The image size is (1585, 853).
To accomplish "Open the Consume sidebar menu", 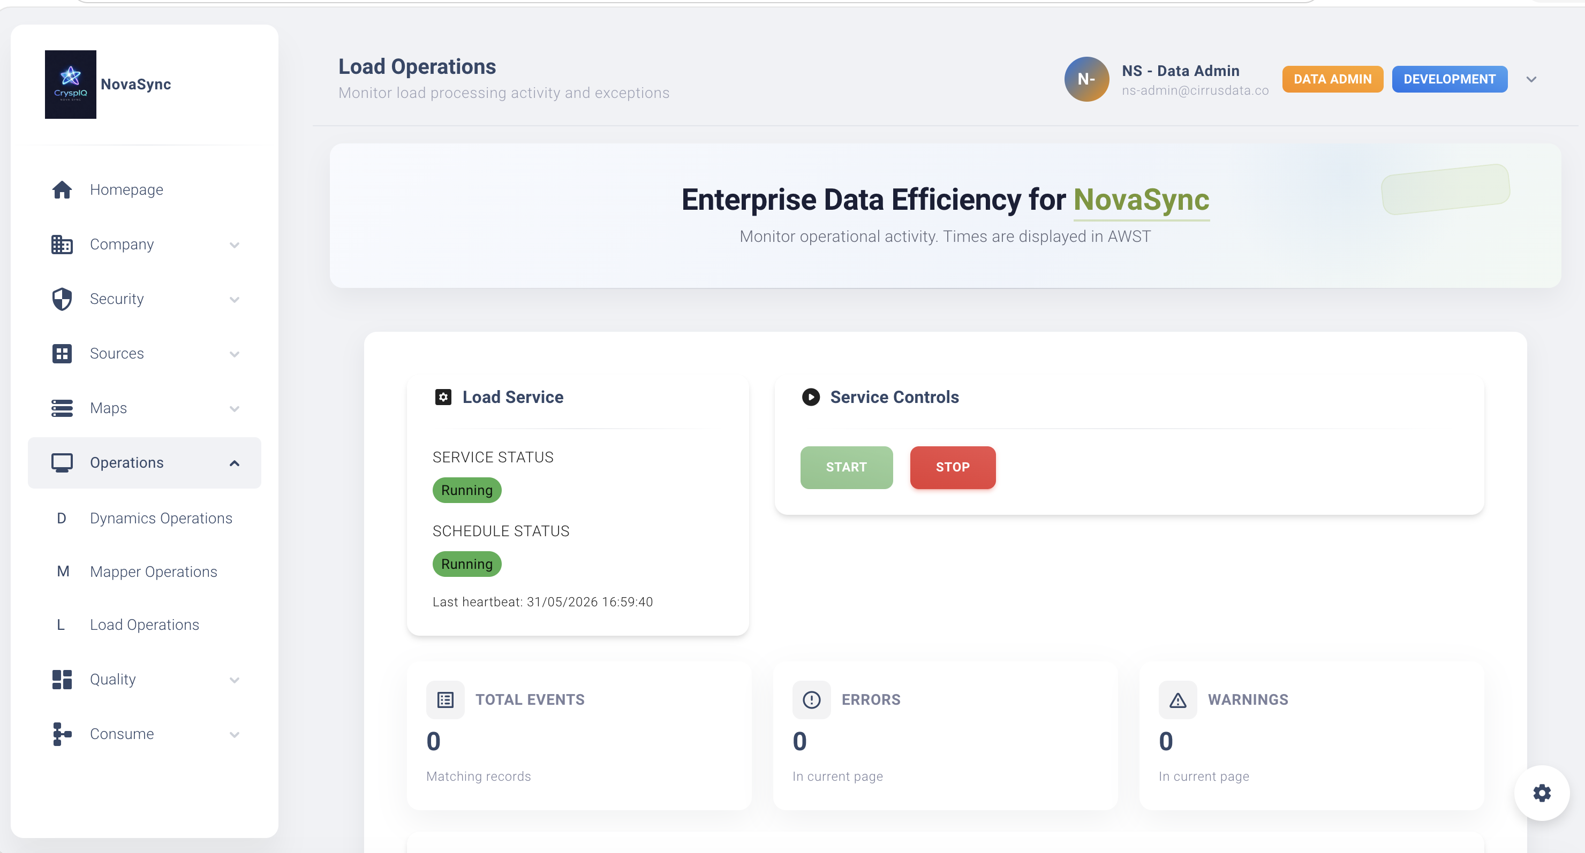I will coord(145,734).
